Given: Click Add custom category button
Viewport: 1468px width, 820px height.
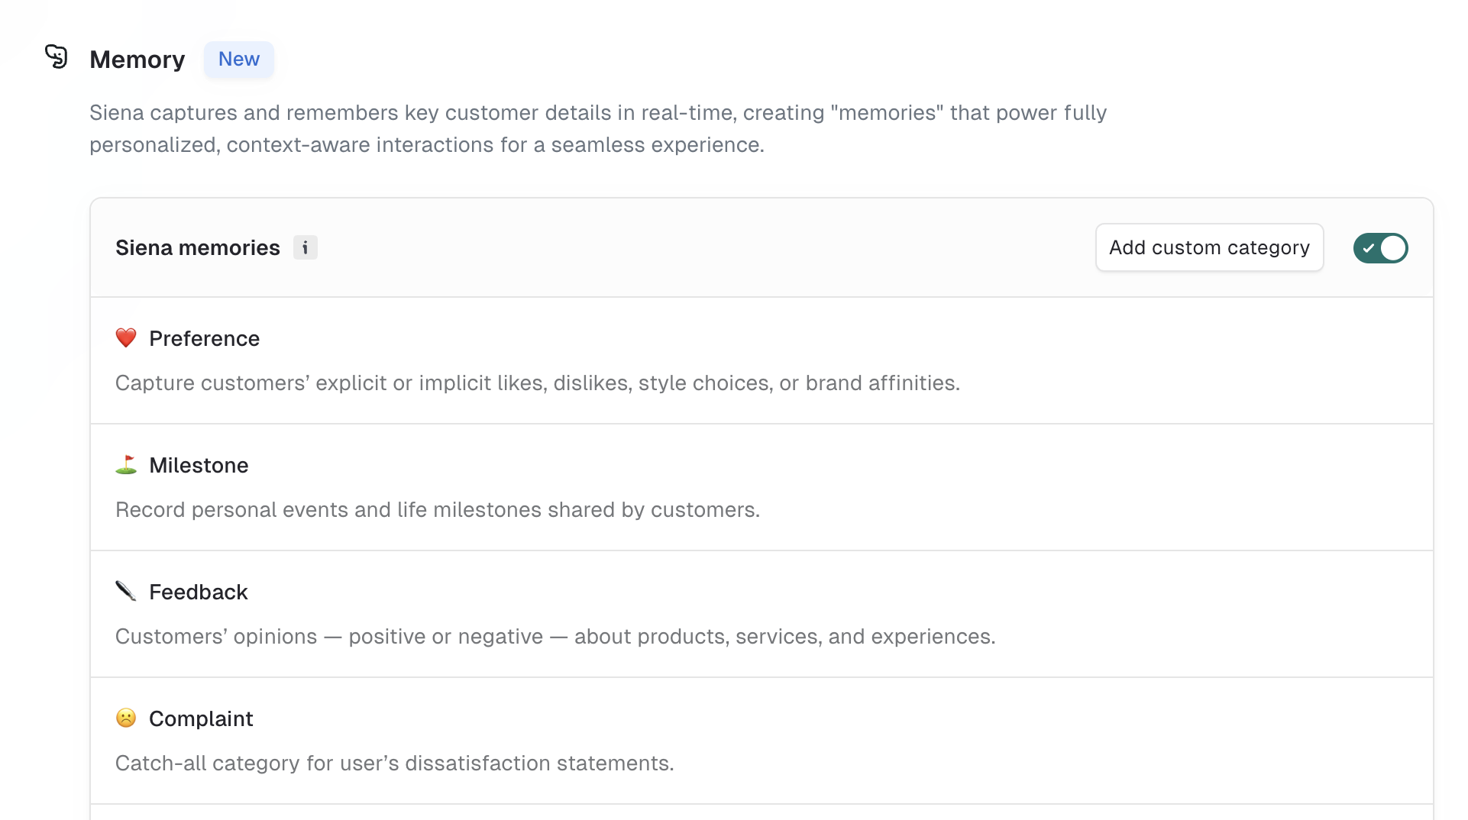Looking at the screenshot, I should pos(1209,247).
